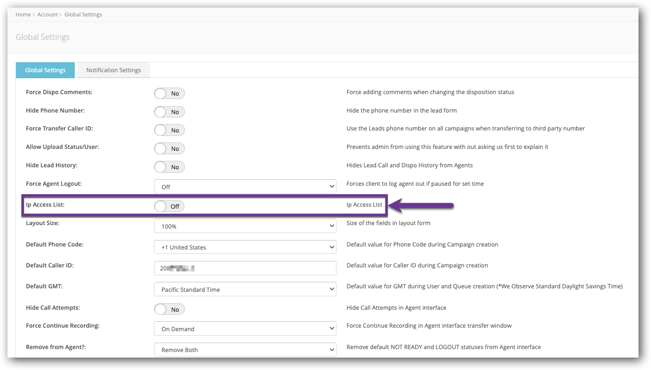
Task: Turn on the Hide Lead History switch
Action: click(169, 167)
